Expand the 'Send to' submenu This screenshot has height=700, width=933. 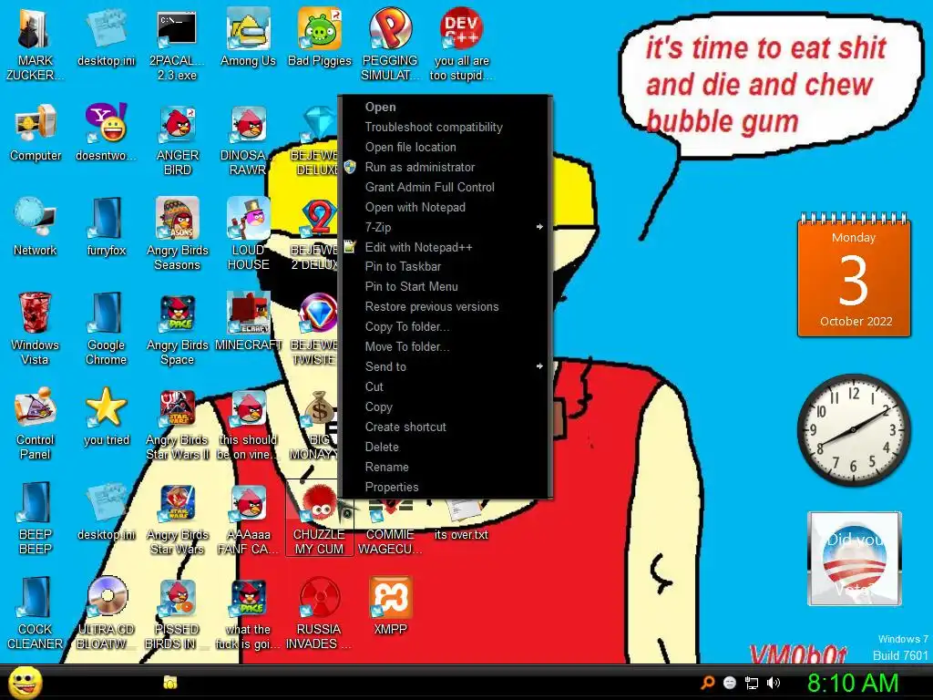tap(445, 366)
